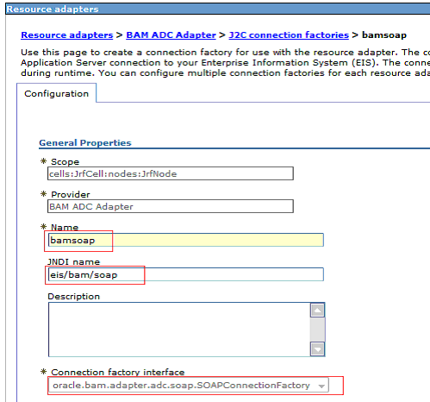430x402 pixels.
Task: Click the Resource adapters title bar
Action: (218, 9)
